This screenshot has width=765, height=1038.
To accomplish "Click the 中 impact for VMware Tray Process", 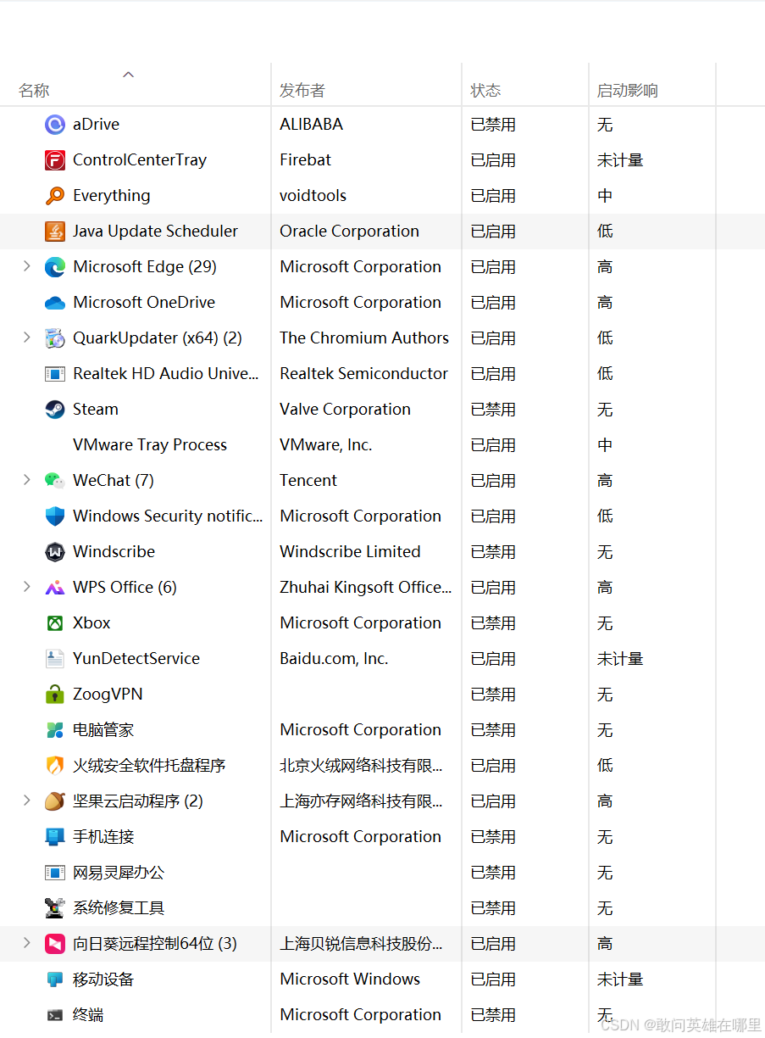I will click(605, 445).
